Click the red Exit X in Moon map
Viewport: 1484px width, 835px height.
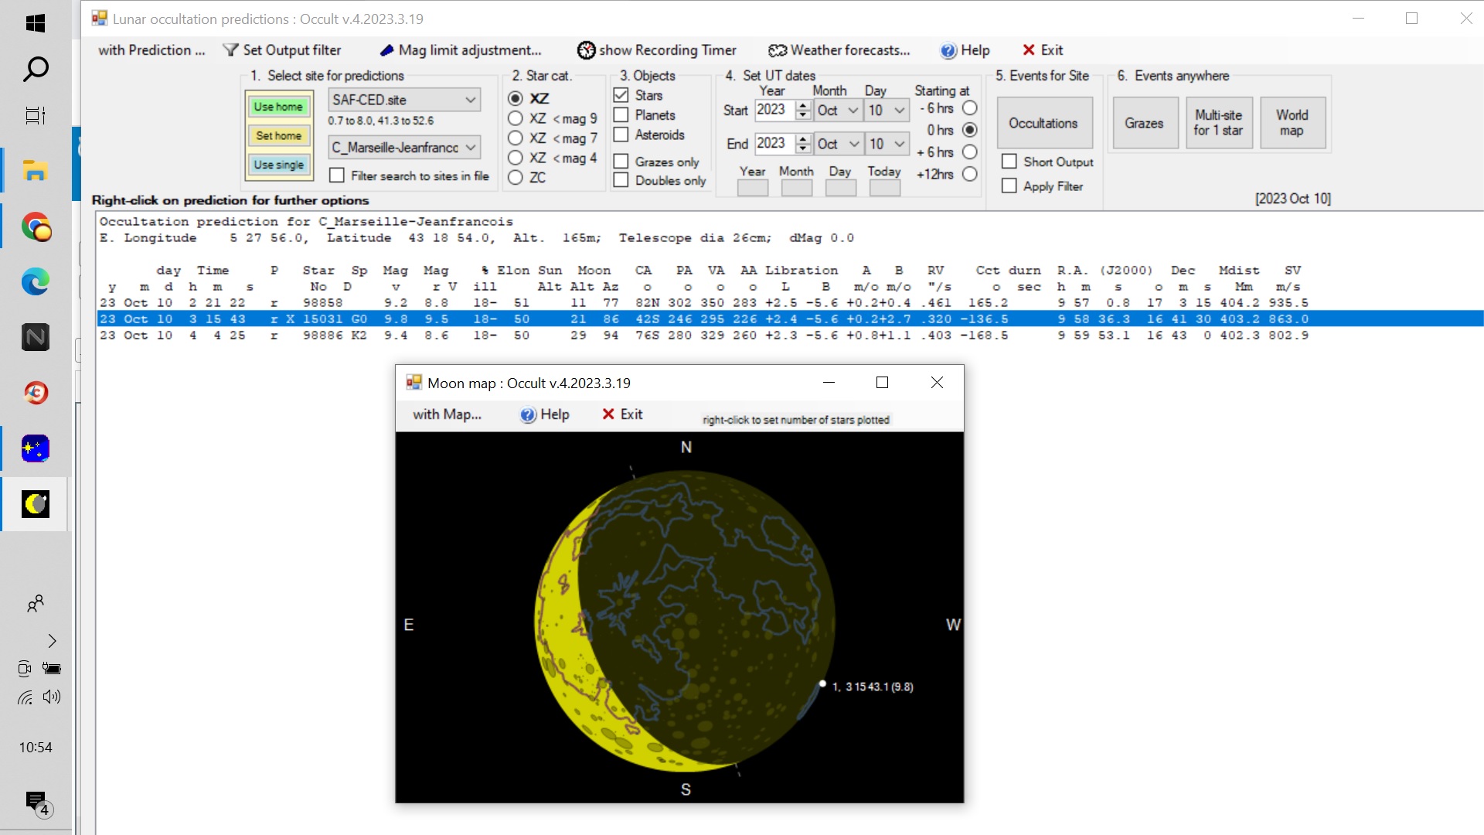pyautogui.click(x=608, y=414)
